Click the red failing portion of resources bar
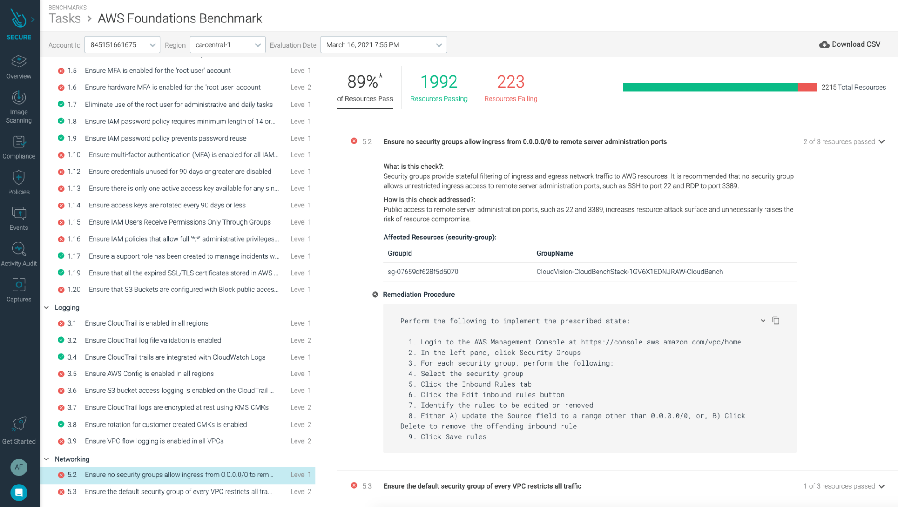898x507 pixels. [807, 87]
